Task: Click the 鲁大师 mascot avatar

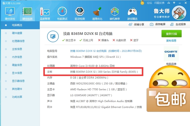Action: (x=179, y=13)
